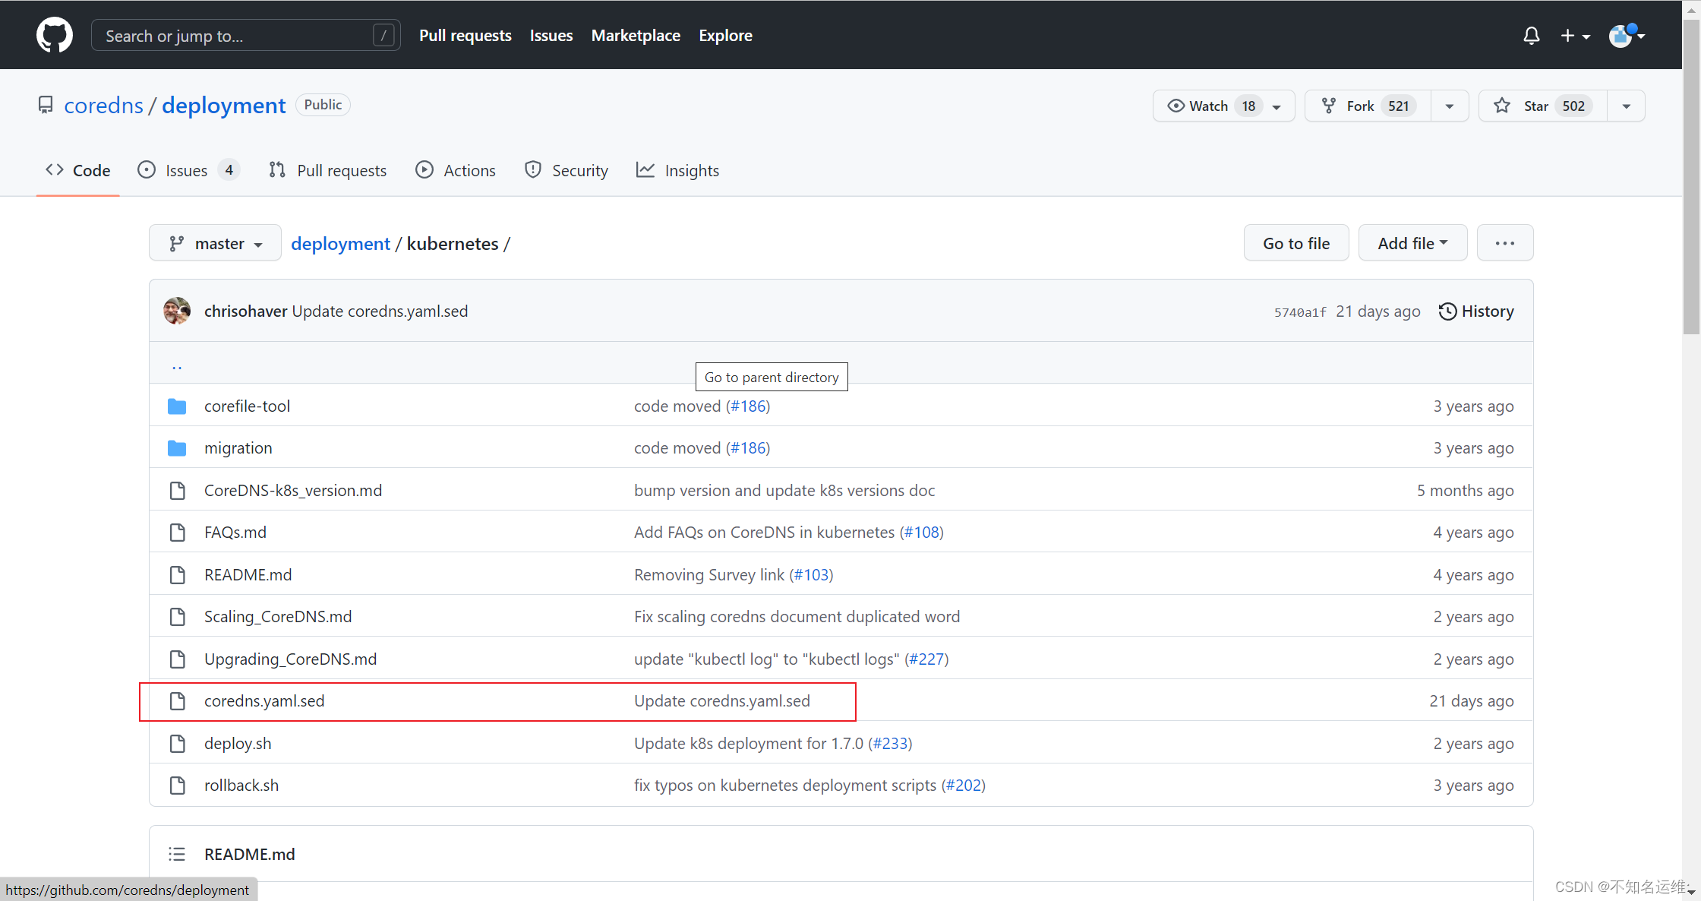Expand the Star lists dropdown arrow
This screenshot has width=1701, height=901.
coord(1627,106)
